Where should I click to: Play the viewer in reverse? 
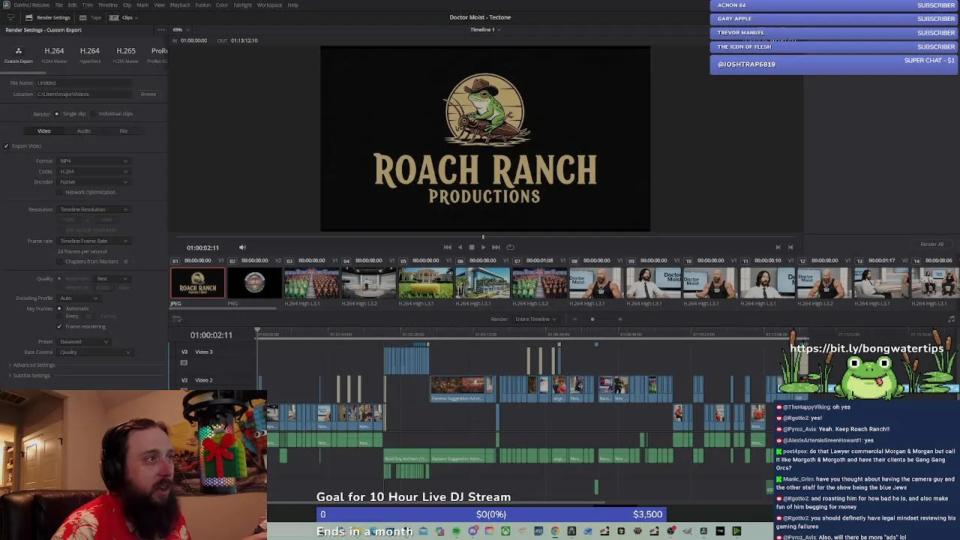[460, 247]
